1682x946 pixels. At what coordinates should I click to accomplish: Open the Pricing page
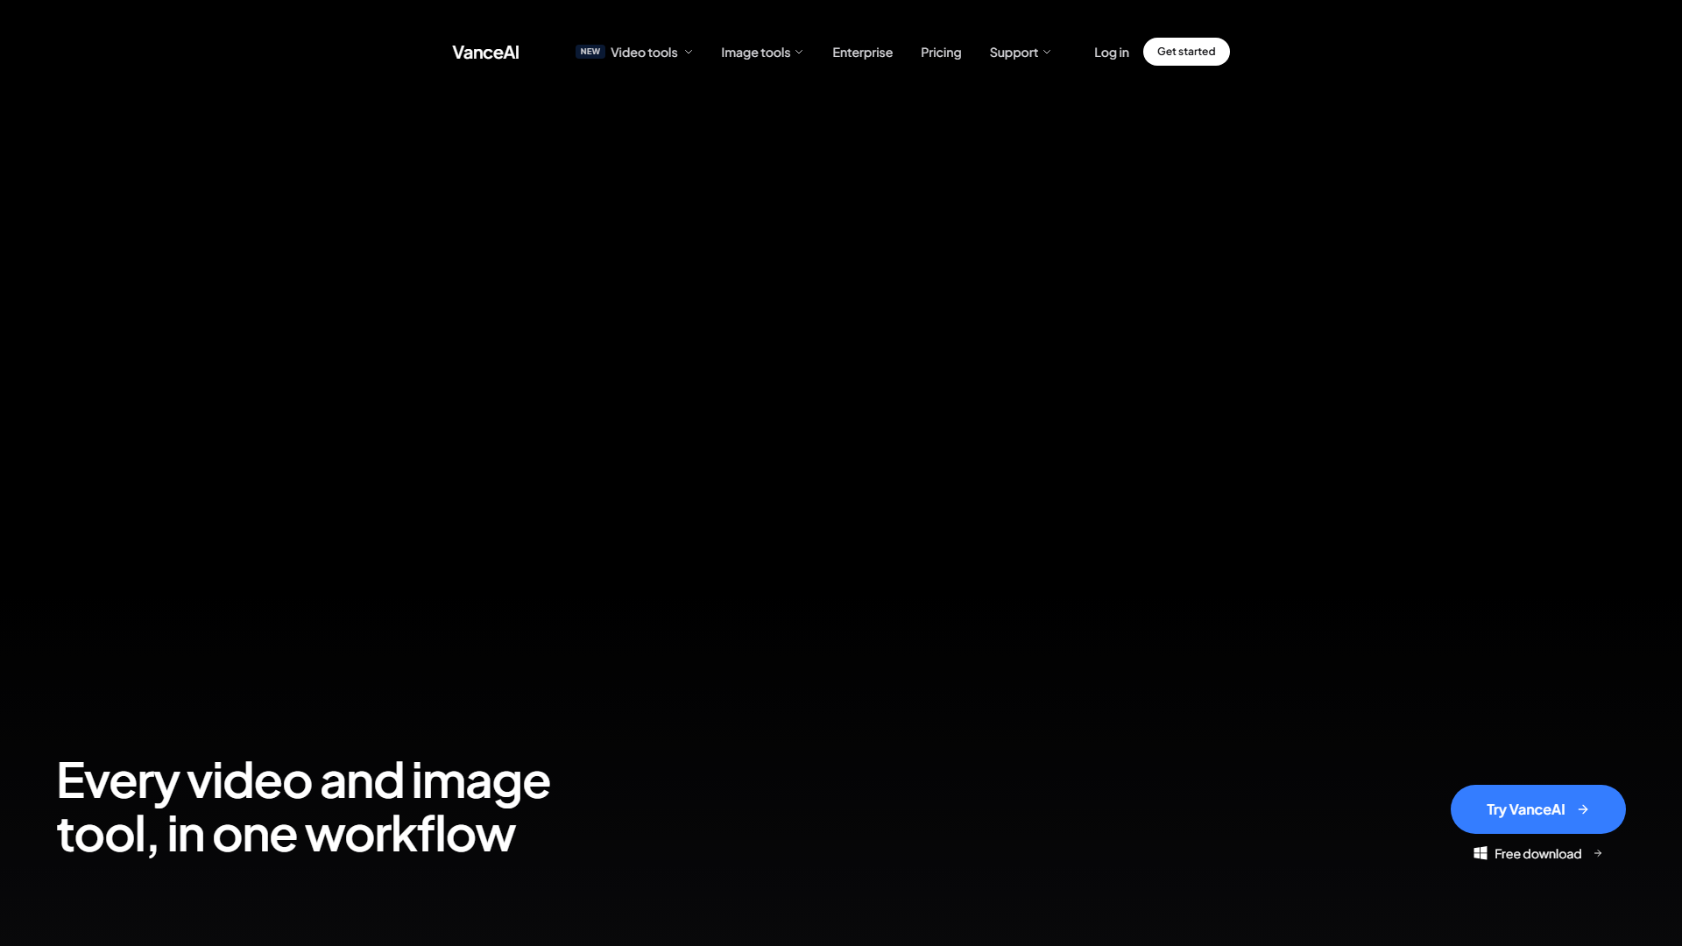tap(941, 53)
